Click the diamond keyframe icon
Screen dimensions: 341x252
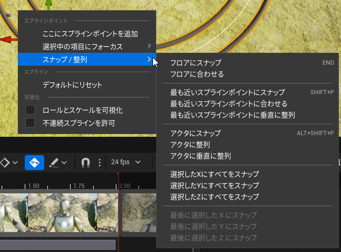point(4,162)
